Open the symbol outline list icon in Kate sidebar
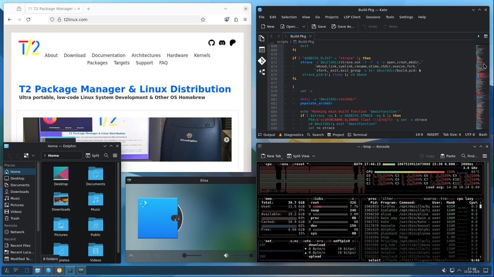Viewport: 494px width, 277px height. tap(262, 49)
